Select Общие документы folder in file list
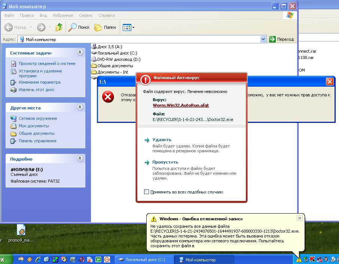The height and width of the screenshot is (264, 339). pos(112,66)
